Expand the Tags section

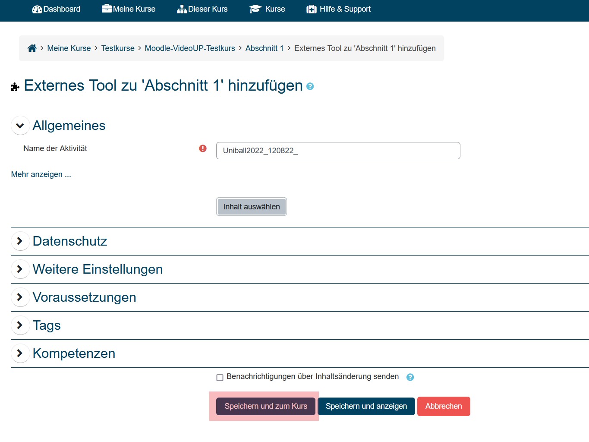click(x=20, y=325)
